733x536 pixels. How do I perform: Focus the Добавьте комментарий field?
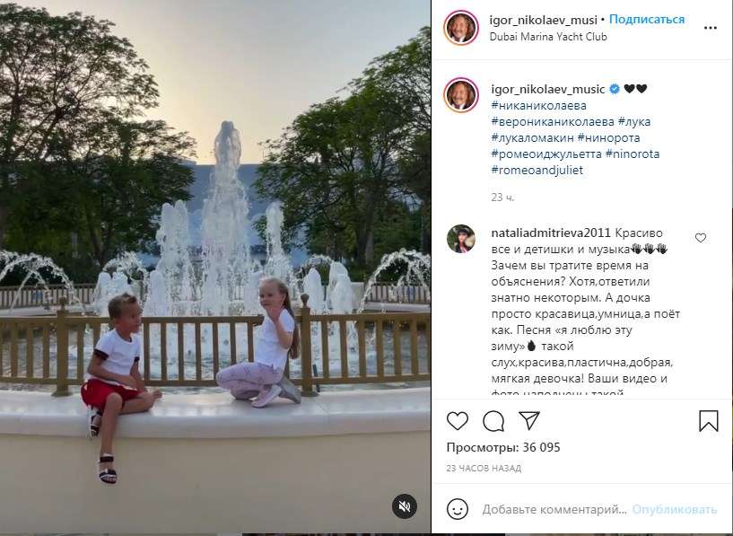(554, 509)
